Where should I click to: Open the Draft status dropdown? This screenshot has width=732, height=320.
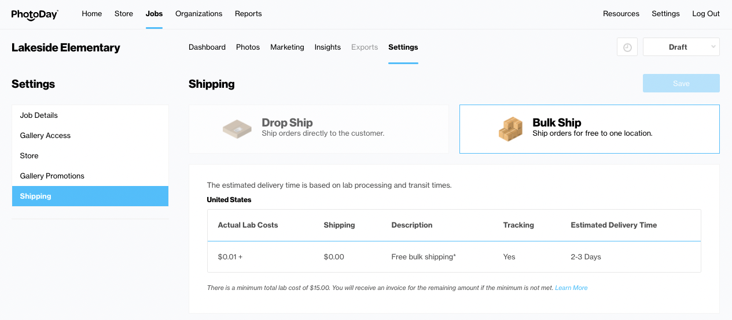tap(681, 47)
